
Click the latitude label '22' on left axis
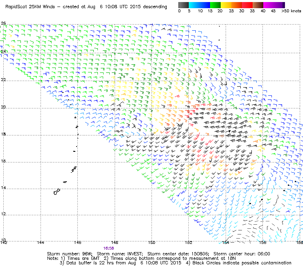3,79
